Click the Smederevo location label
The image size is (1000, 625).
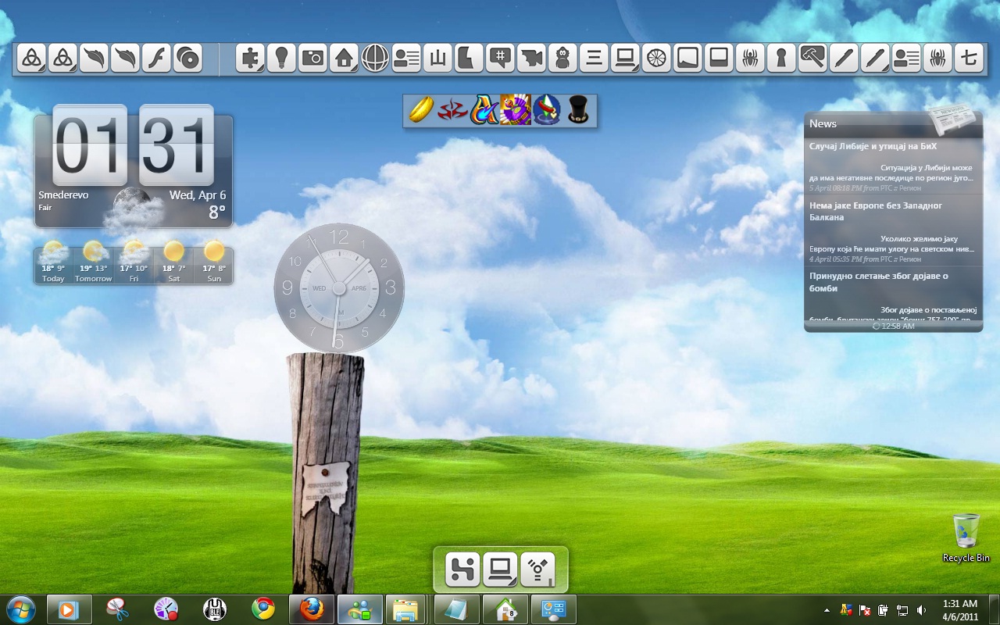coord(63,195)
